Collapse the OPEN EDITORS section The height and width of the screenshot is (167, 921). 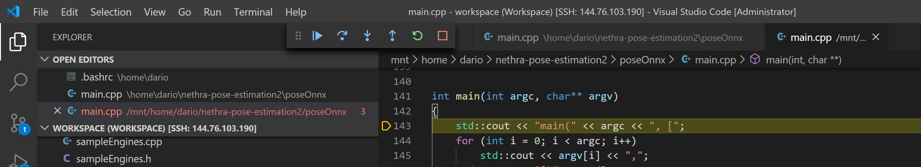coord(45,59)
